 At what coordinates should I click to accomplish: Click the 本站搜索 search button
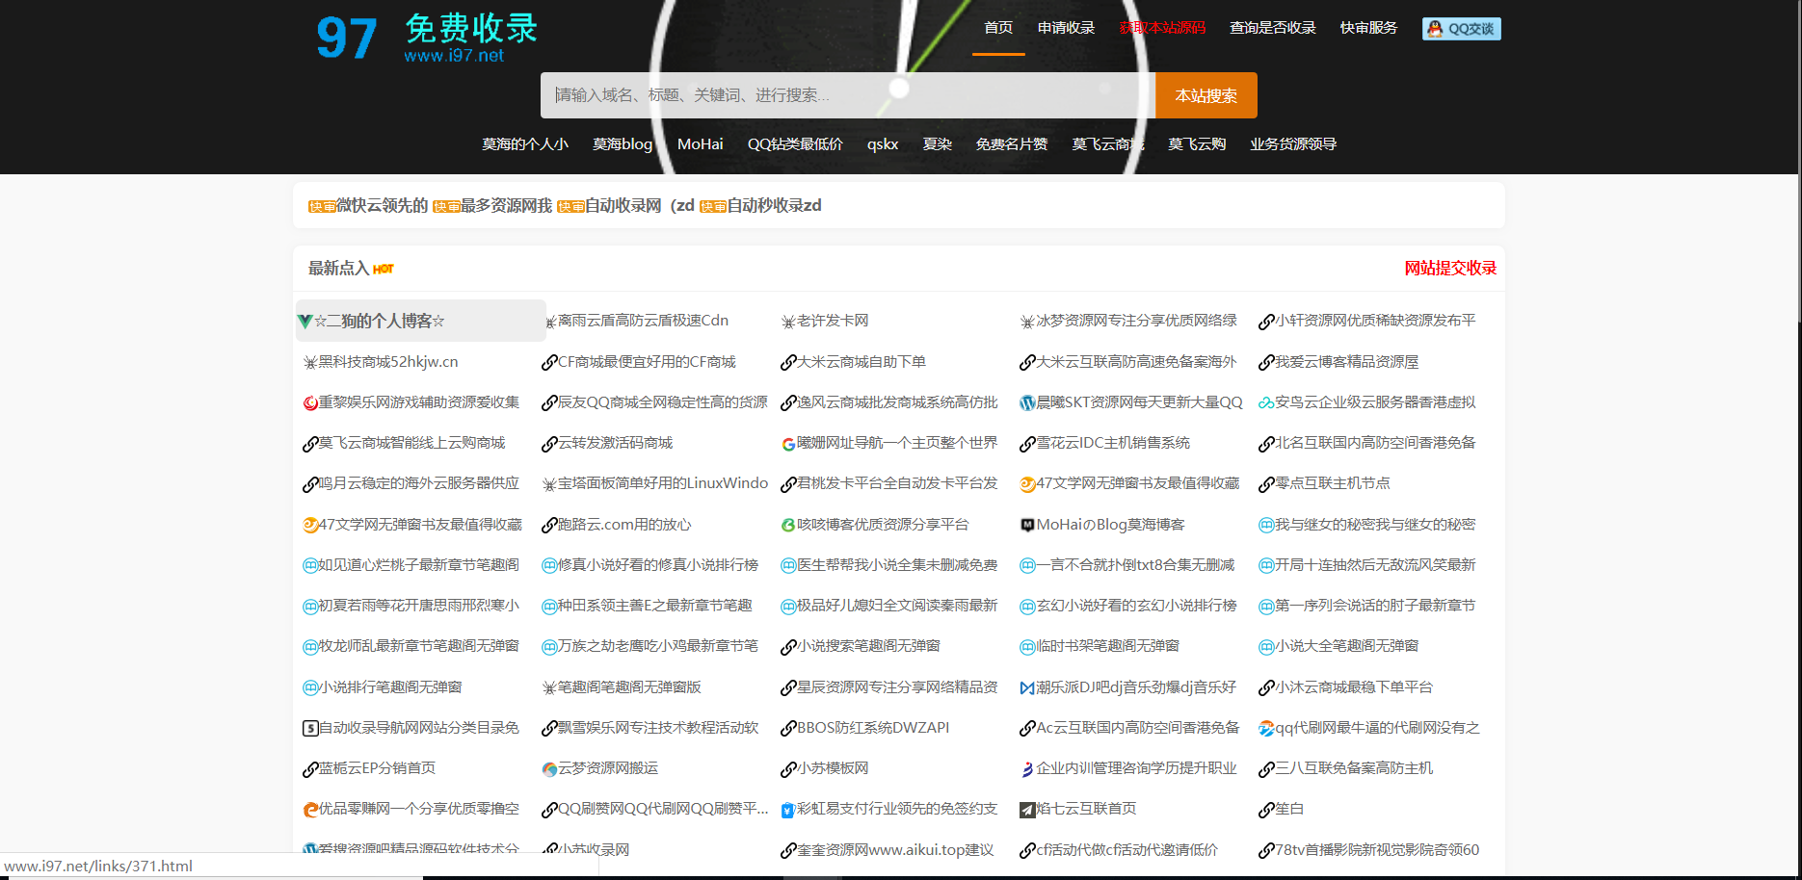point(1205,94)
